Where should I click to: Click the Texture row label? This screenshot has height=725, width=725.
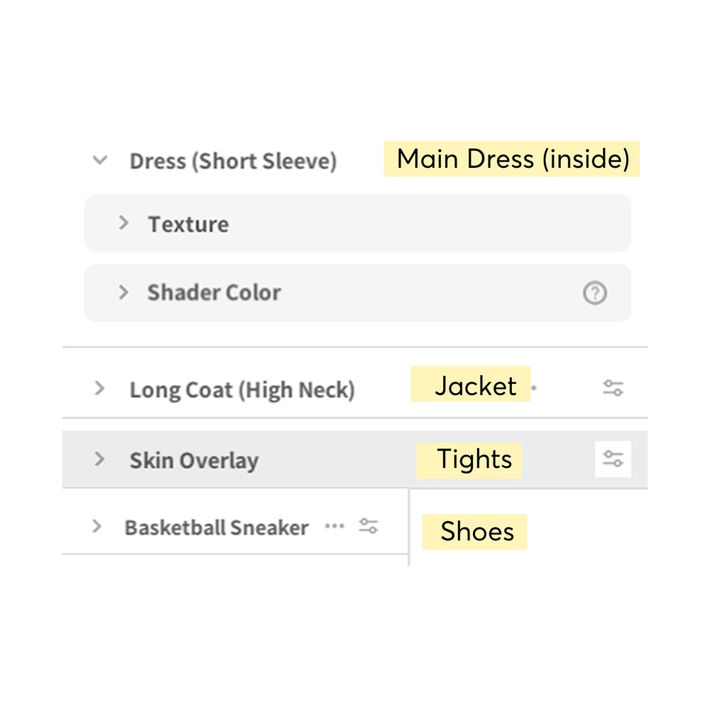tap(188, 224)
